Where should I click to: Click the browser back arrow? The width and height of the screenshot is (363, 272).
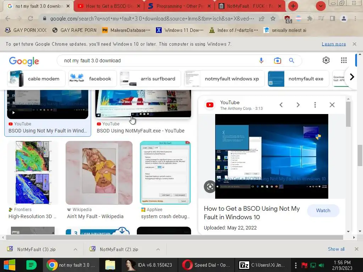(x=8, y=18)
